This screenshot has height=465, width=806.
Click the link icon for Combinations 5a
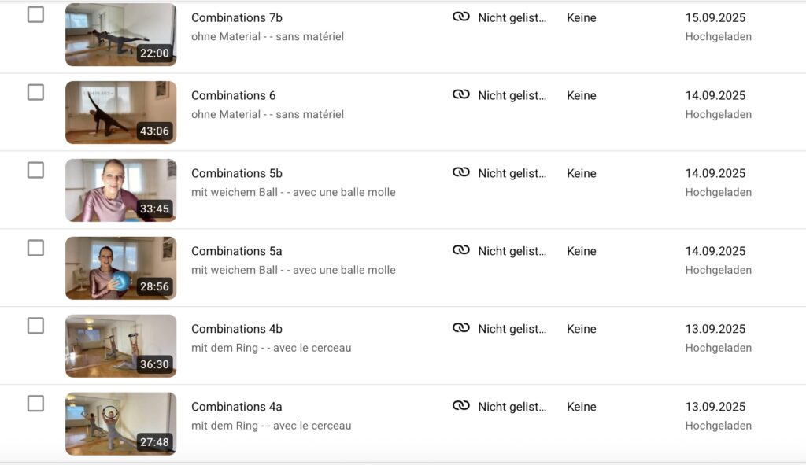pos(461,251)
